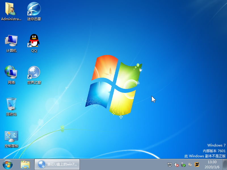
Task: Select the 控制面板 desktop icon
Action: click(x=11, y=137)
